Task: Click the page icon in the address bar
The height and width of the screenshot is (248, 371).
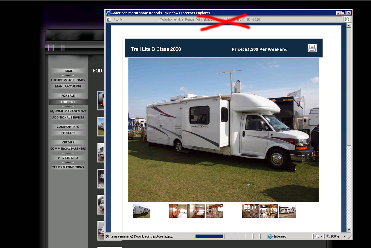Action: pyautogui.click(x=108, y=19)
